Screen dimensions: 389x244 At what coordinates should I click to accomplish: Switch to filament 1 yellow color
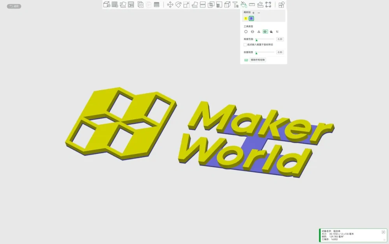[x=245, y=18]
